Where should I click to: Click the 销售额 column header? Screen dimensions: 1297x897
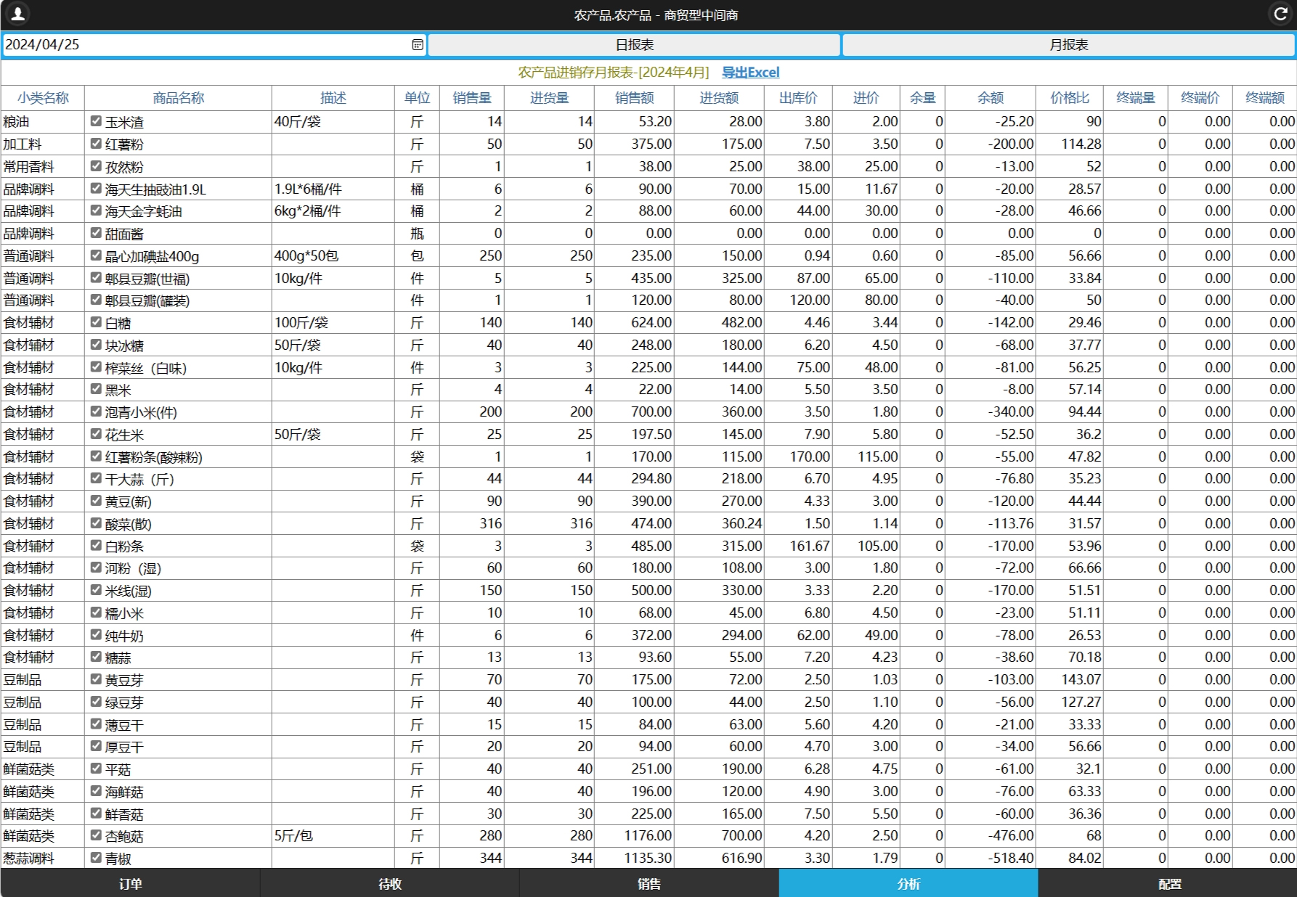point(634,98)
